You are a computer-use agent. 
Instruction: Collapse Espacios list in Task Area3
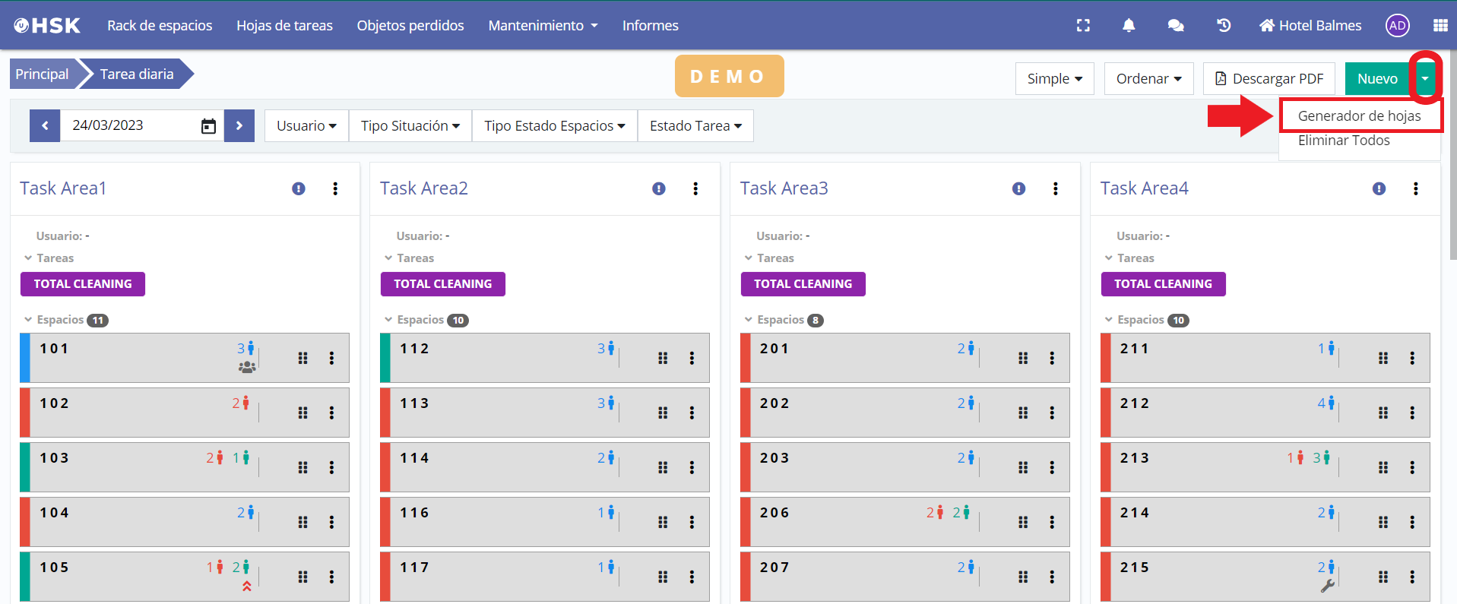pyautogui.click(x=749, y=320)
